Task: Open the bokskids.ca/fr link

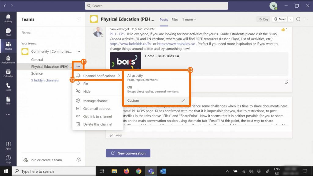Action: [130, 43]
